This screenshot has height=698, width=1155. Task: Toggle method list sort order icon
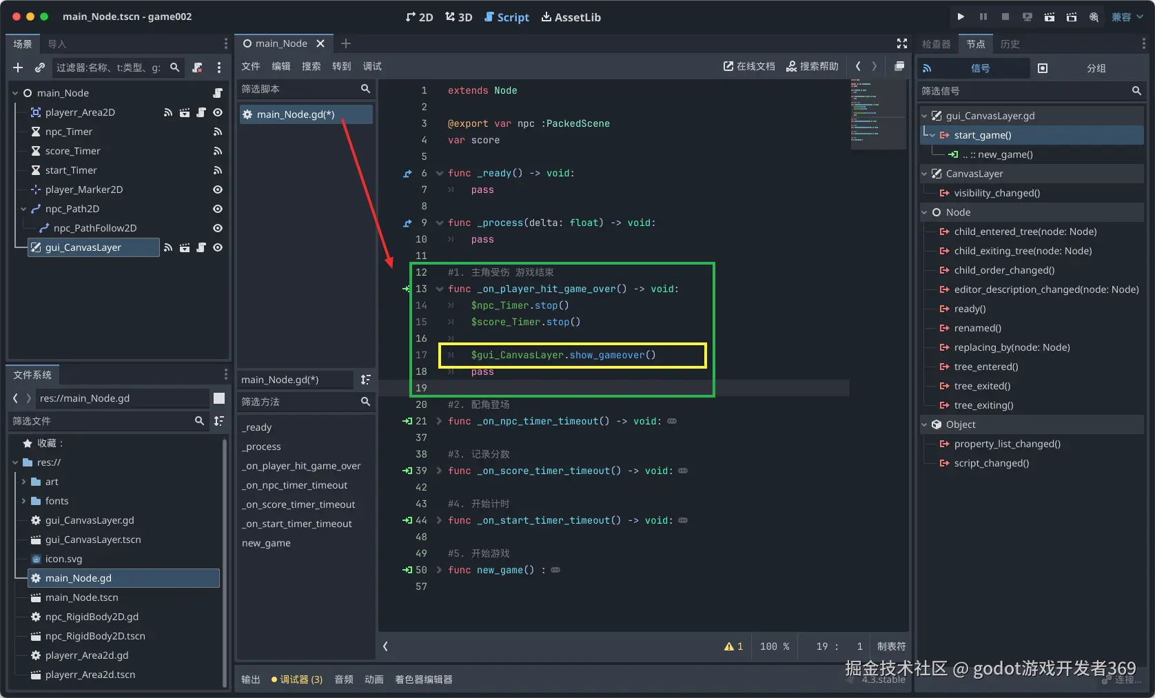coord(366,380)
